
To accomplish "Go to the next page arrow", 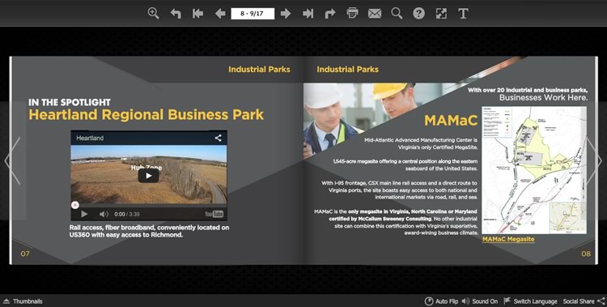I will point(286,14).
